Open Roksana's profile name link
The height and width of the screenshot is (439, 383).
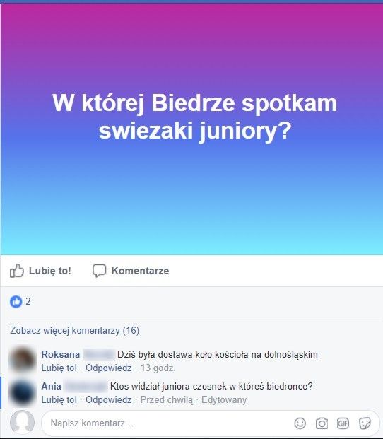[x=61, y=354]
